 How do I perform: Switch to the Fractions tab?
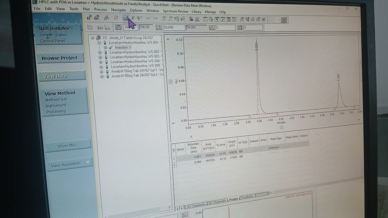247,197
